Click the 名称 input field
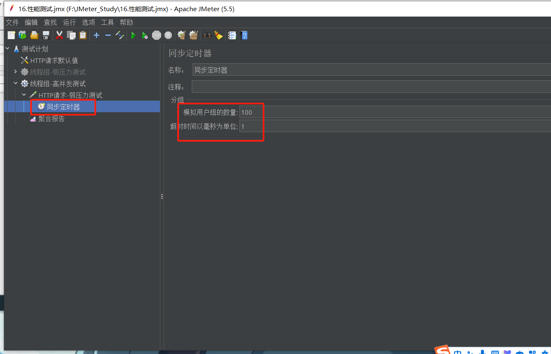 pyautogui.click(x=372, y=70)
